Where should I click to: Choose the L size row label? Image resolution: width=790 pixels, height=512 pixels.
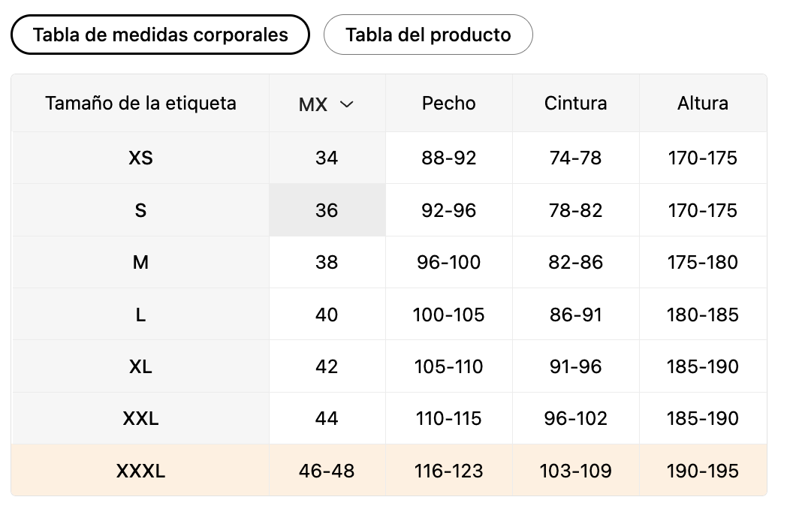(140, 315)
